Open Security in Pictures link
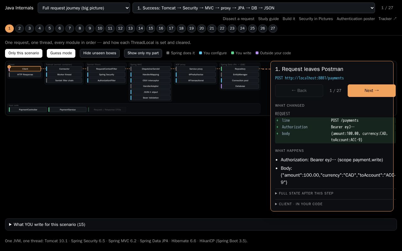Screen dimensions: 402x251 (x=316, y=19)
